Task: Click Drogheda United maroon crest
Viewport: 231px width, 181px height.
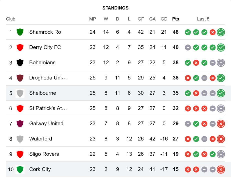Action: 20,78
